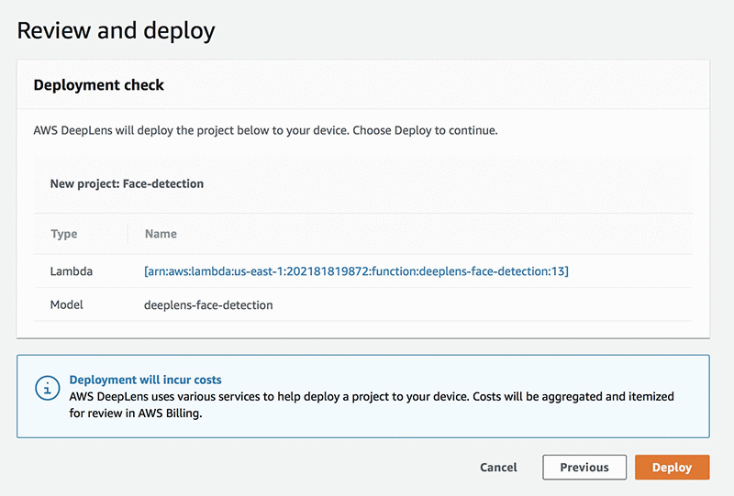Screen dimensions: 734x496
Task: Click the Name column header
Action: point(161,234)
